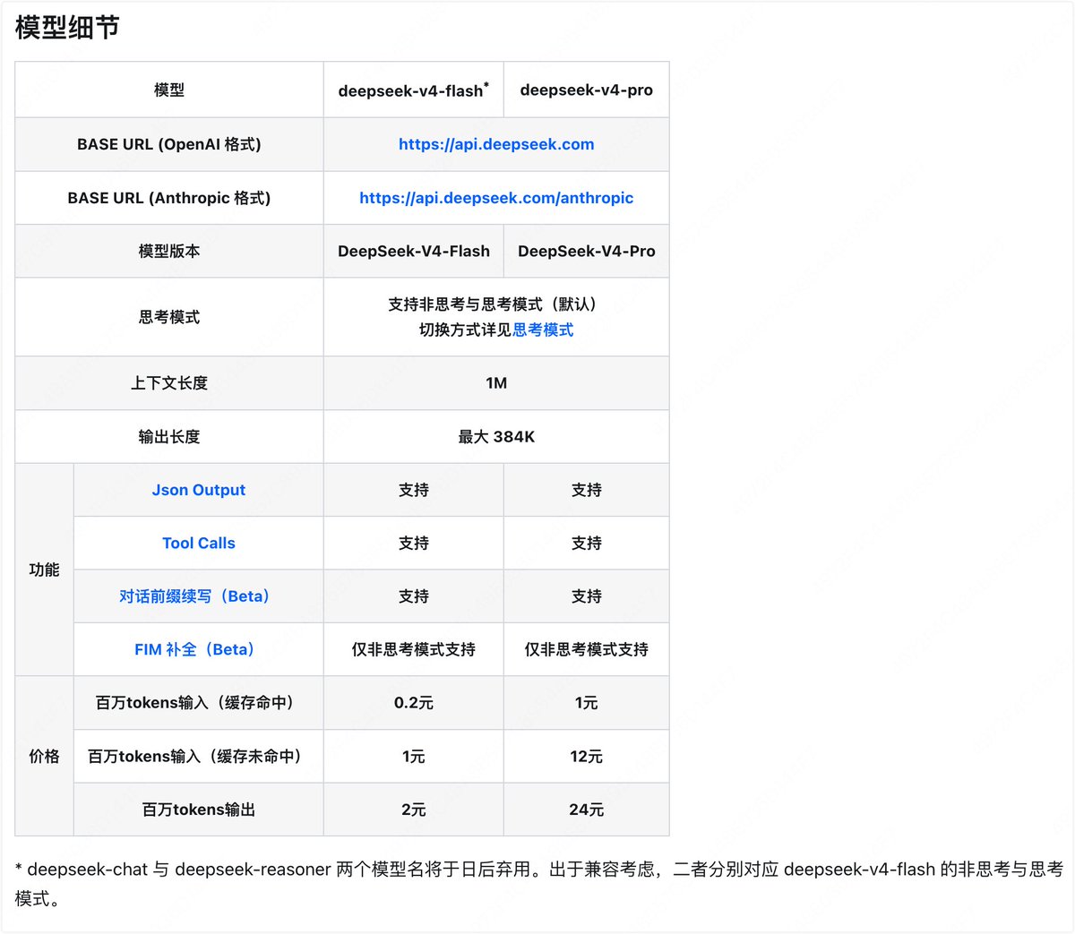Open the https://api.deepseek.com/anthropic link
Image resolution: width=1075 pixels, height=934 pixels.
coord(496,198)
